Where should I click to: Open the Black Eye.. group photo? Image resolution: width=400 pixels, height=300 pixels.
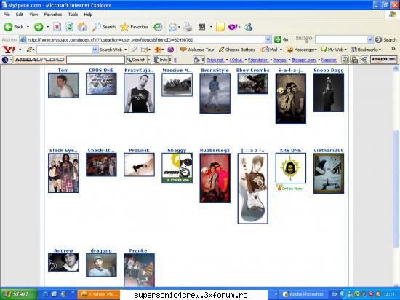coord(63,173)
